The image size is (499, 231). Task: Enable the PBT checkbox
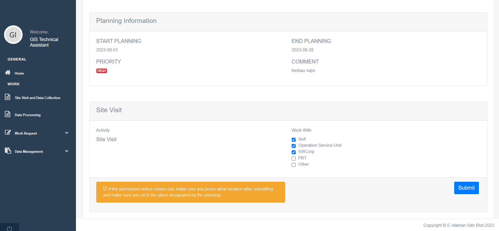click(294, 159)
